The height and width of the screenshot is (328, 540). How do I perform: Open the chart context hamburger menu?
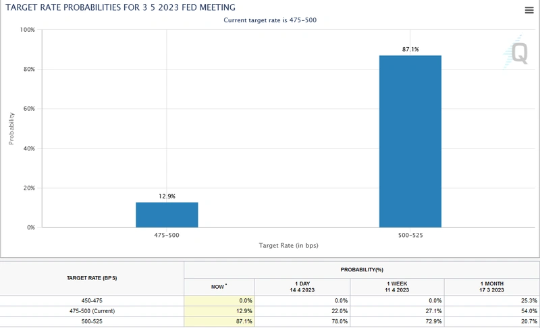529,9
